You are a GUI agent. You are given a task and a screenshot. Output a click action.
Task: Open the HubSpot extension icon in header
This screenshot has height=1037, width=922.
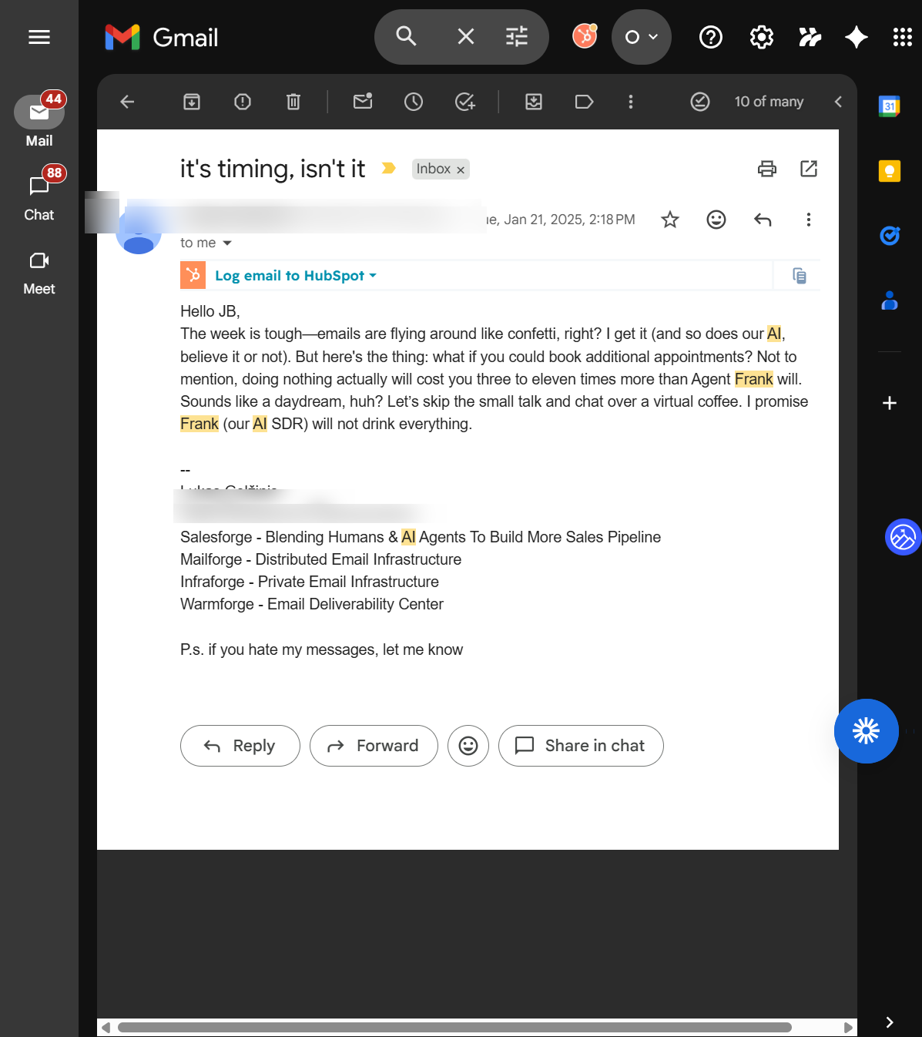[585, 36]
